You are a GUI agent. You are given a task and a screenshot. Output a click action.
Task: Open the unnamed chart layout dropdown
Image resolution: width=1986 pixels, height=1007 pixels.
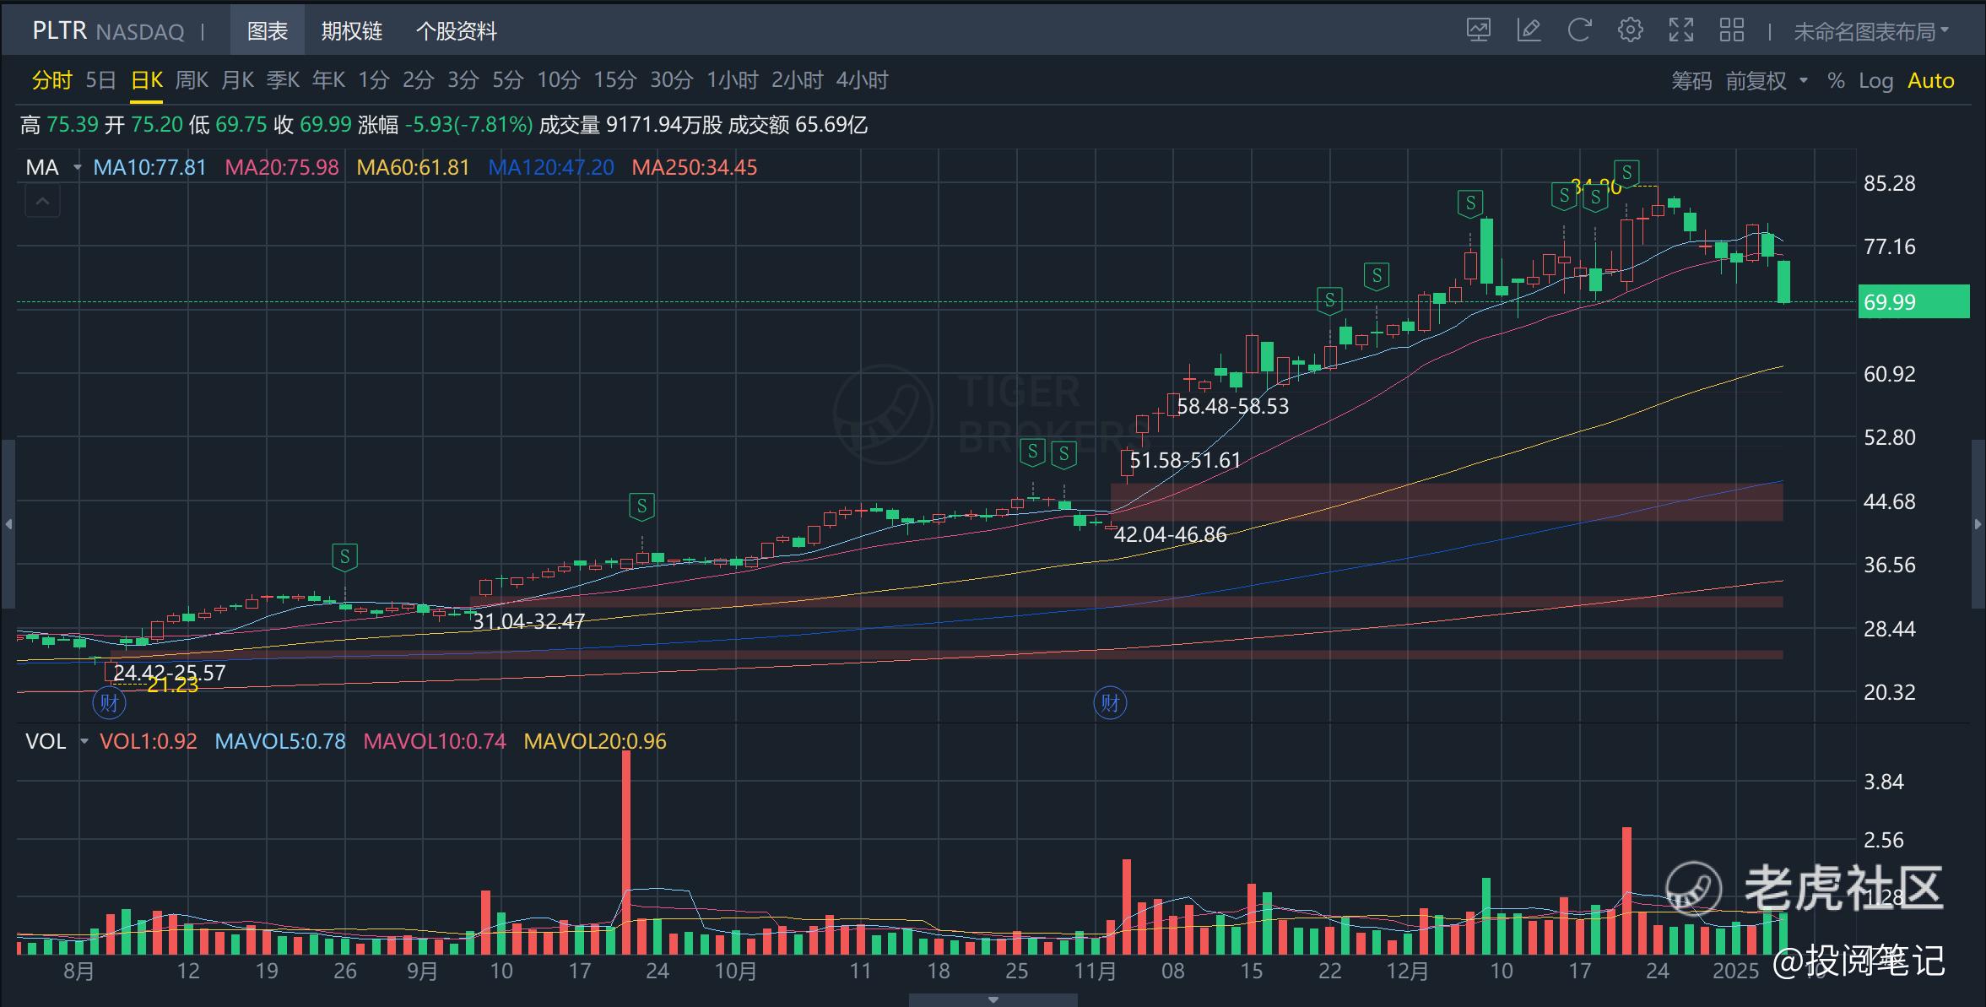click(1871, 31)
